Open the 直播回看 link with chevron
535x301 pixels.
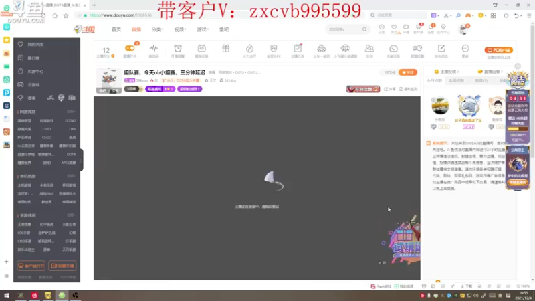pyautogui.click(x=490, y=72)
